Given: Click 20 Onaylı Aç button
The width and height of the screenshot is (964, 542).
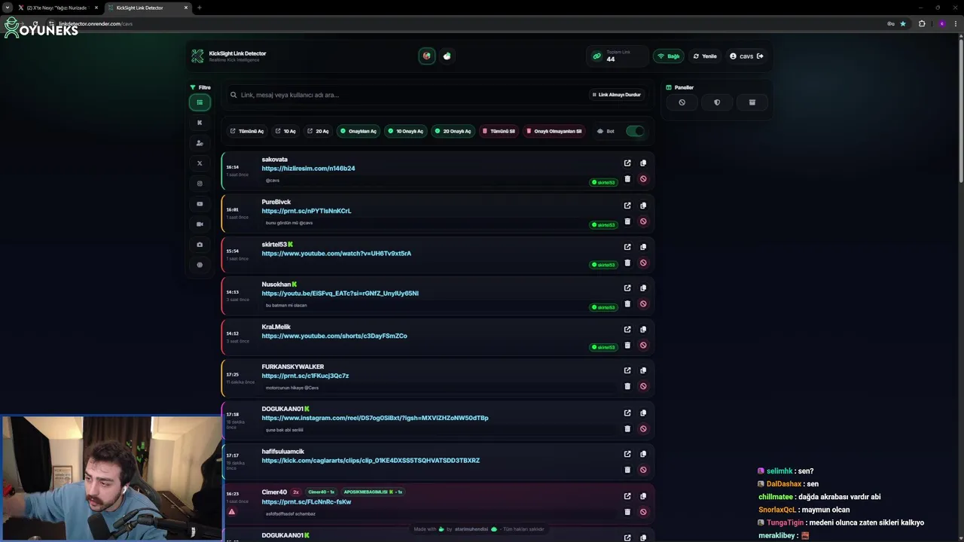Looking at the screenshot, I should (x=453, y=131).
